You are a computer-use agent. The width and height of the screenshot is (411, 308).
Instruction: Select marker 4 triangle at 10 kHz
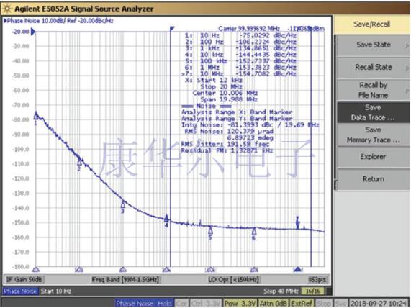click(x=166, y=218)
